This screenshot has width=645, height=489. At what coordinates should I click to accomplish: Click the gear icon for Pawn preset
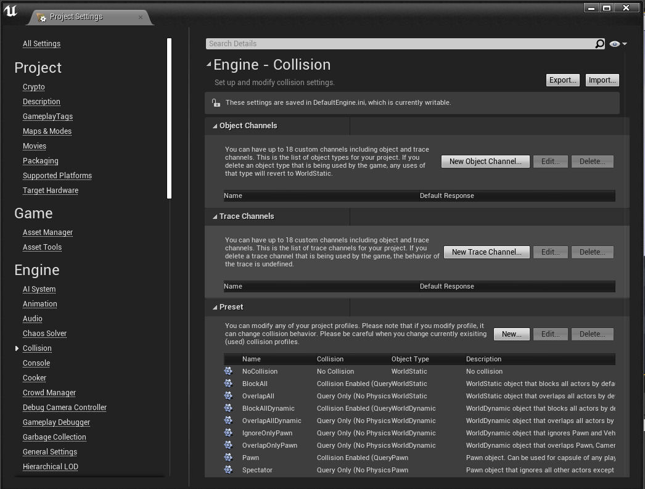click(228, 458)
